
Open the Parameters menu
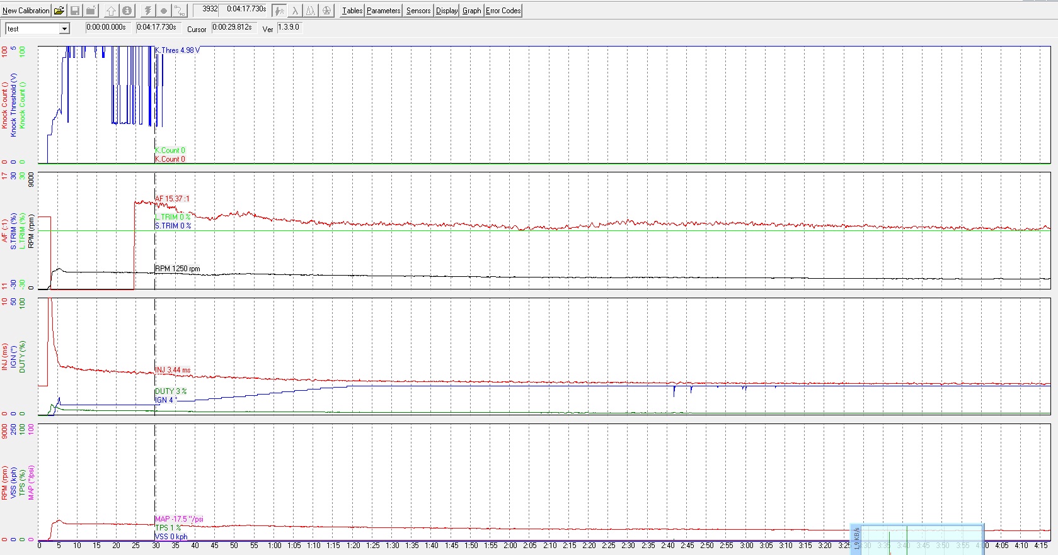pos(383,11)
